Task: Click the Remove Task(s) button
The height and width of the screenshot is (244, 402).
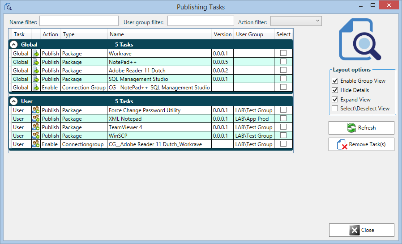Action: click(361, 144)
